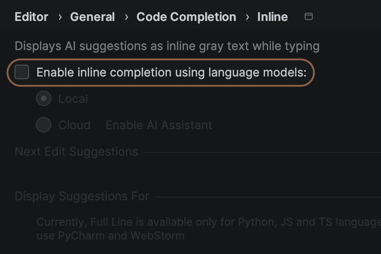Choose the Cloud radio button

click(44, 125)
